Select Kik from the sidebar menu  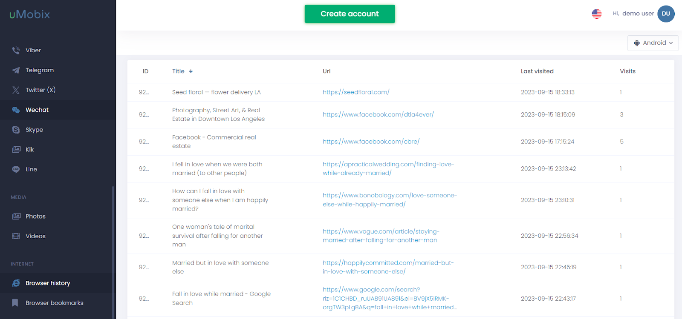[x=29, y=149]
